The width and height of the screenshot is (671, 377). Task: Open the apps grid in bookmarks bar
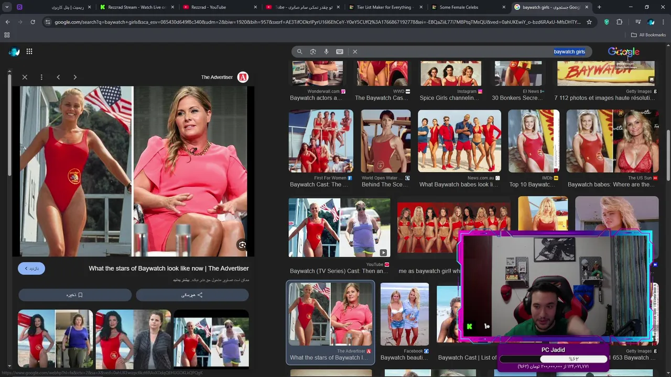(x=7, y=35)
